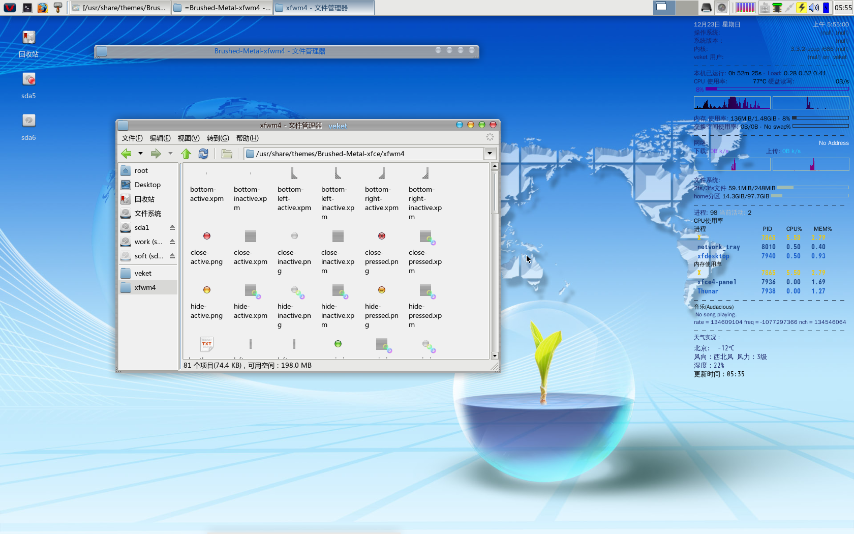Switch to xfwm4 文件管理器 taskbar button

[324, 8]
